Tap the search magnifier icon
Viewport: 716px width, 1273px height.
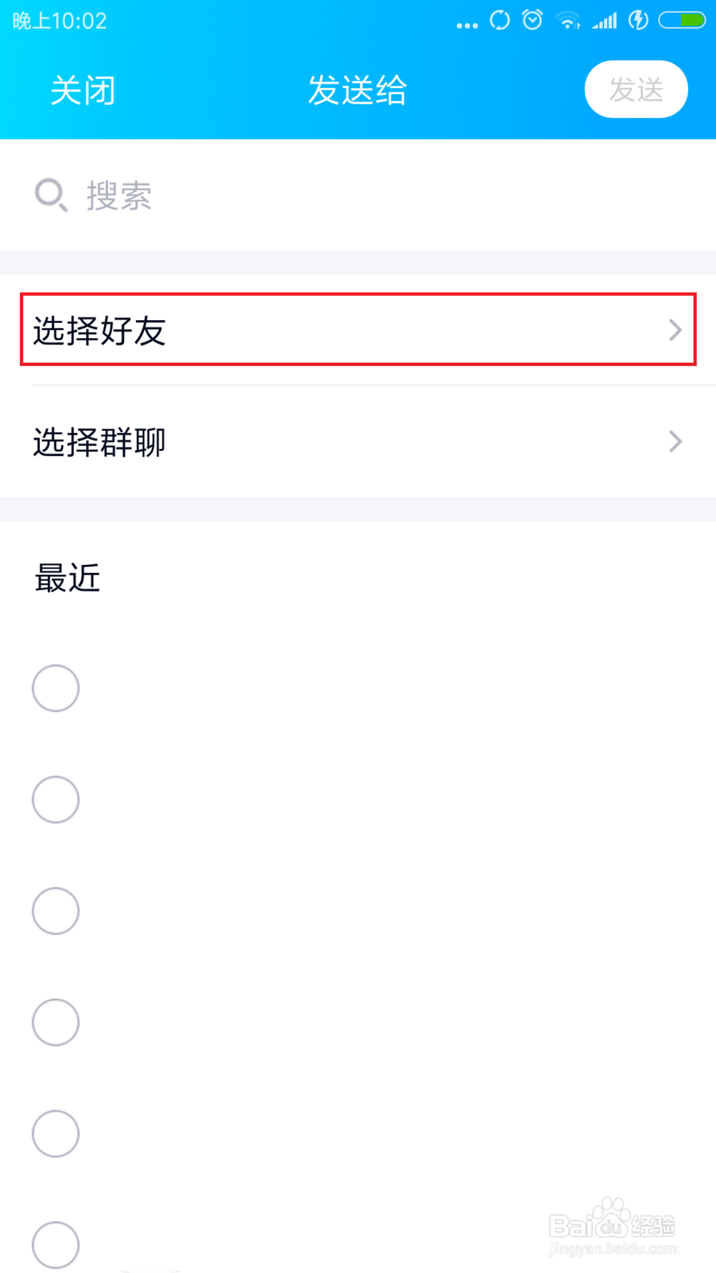click(51, 195)
